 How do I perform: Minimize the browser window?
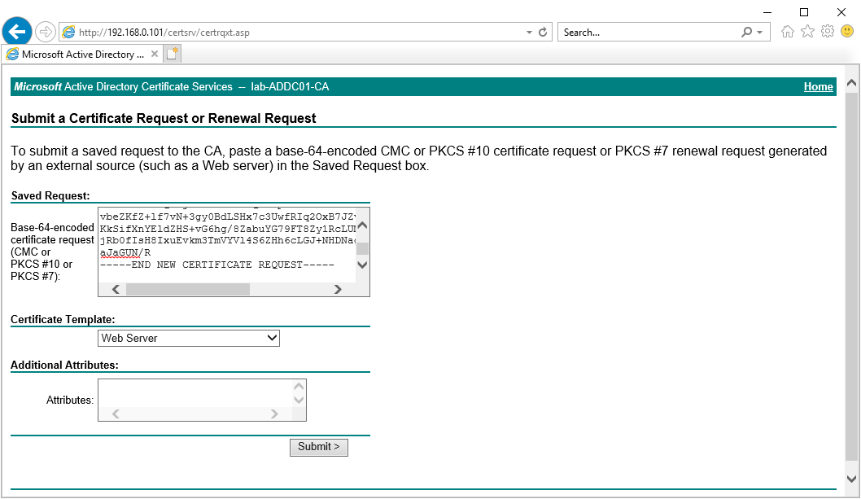tap(767, 12)
